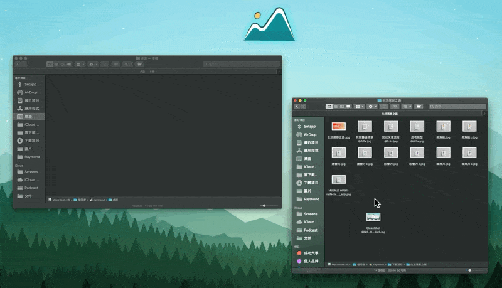Go back in the 桌面 Finder window
The width and height of the screenshot is (502, 288).
(18, 65)
